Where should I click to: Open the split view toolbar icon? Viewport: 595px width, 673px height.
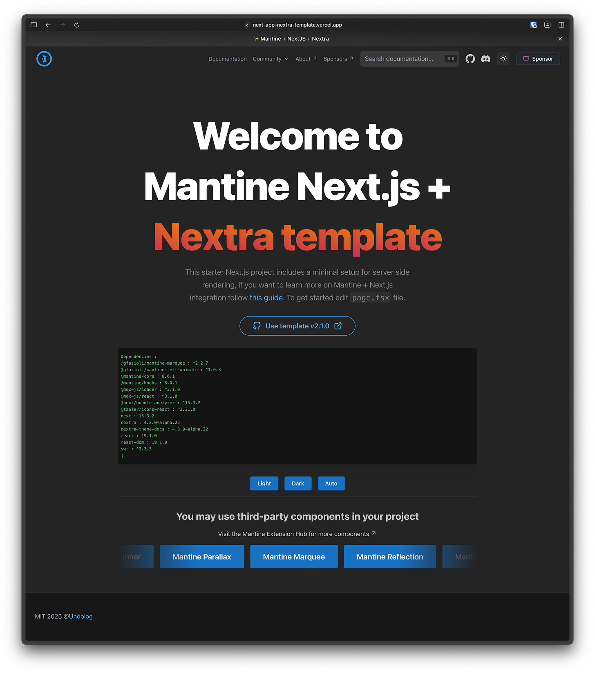[561, 25]
